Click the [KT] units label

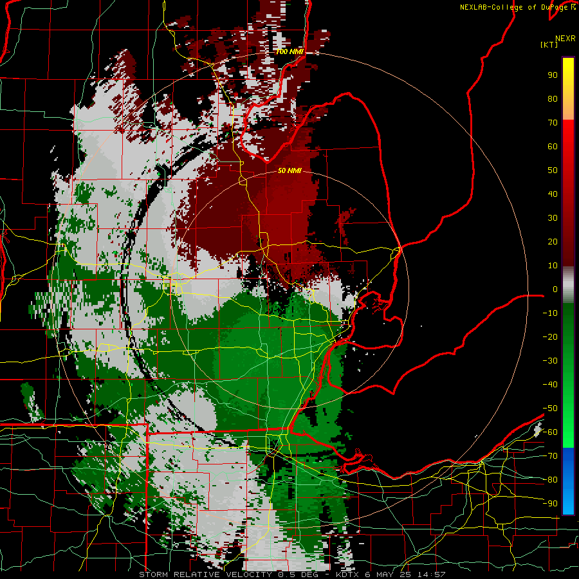[x=549, y=44]
